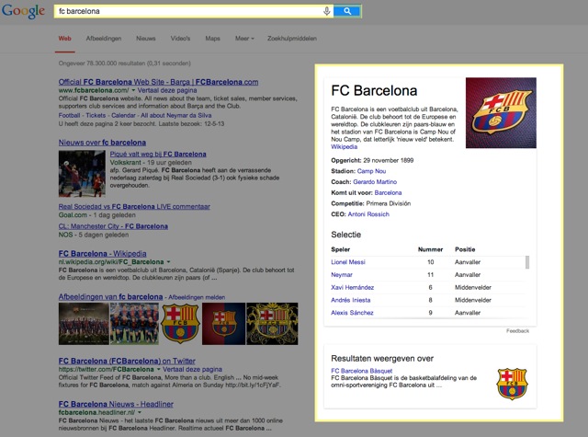588x437 pixels.
Task: Activate voice search microphone icon
Action: click(x=327, y=11)
